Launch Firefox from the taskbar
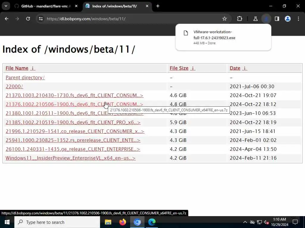This screenshot has height=228, width=305. (x=122, y=222)
